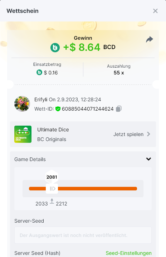Screen dimensions: 166x257
Task: Click the small BCD coin icon by Einsatzbetrag
Action: 39,72
